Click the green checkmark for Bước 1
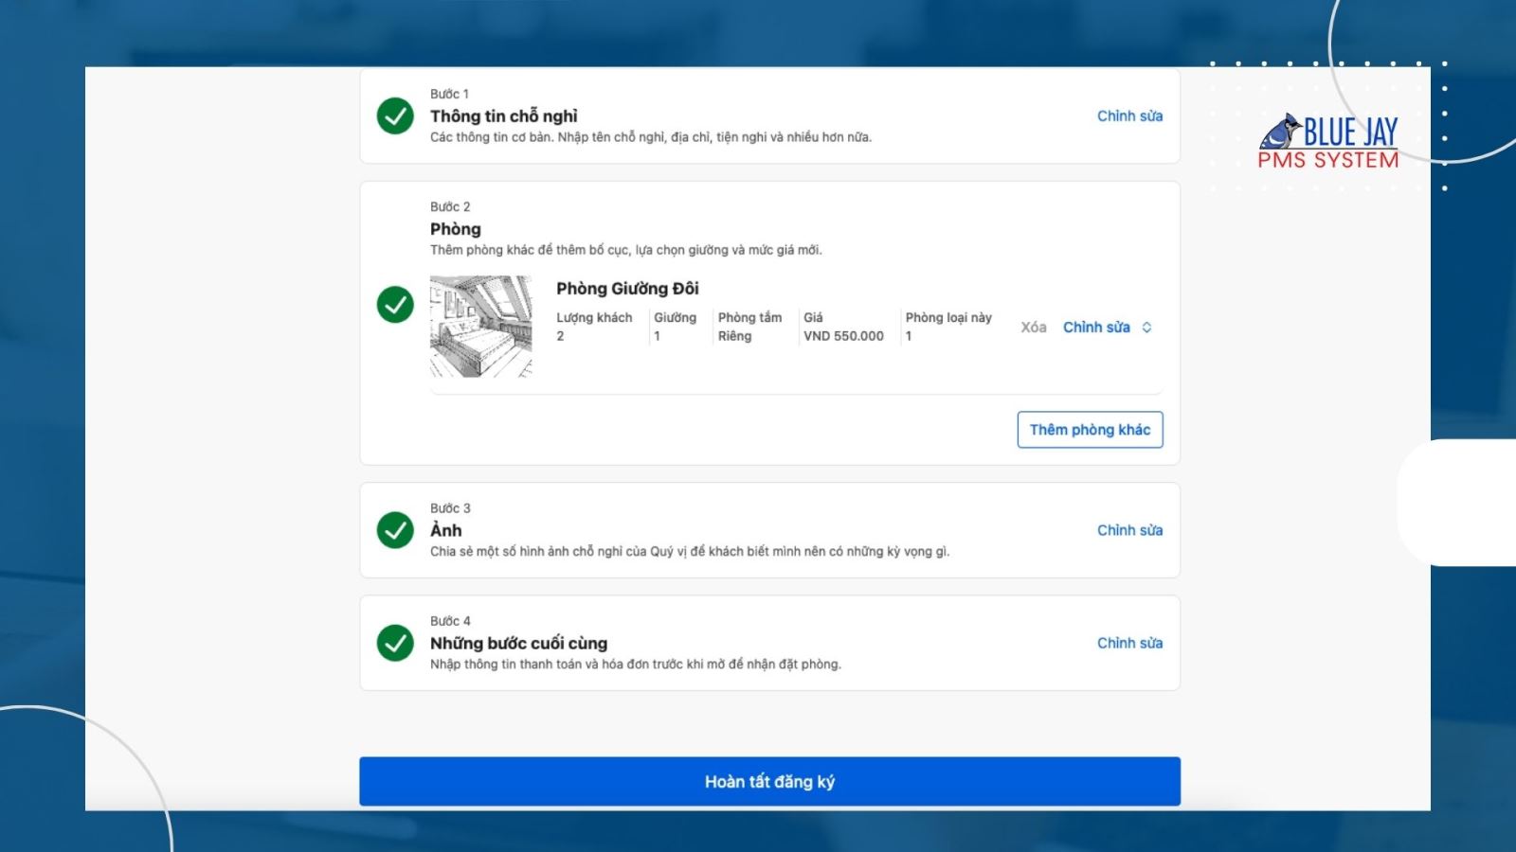Screen dimensions: 1516x852 coord(395,115)
